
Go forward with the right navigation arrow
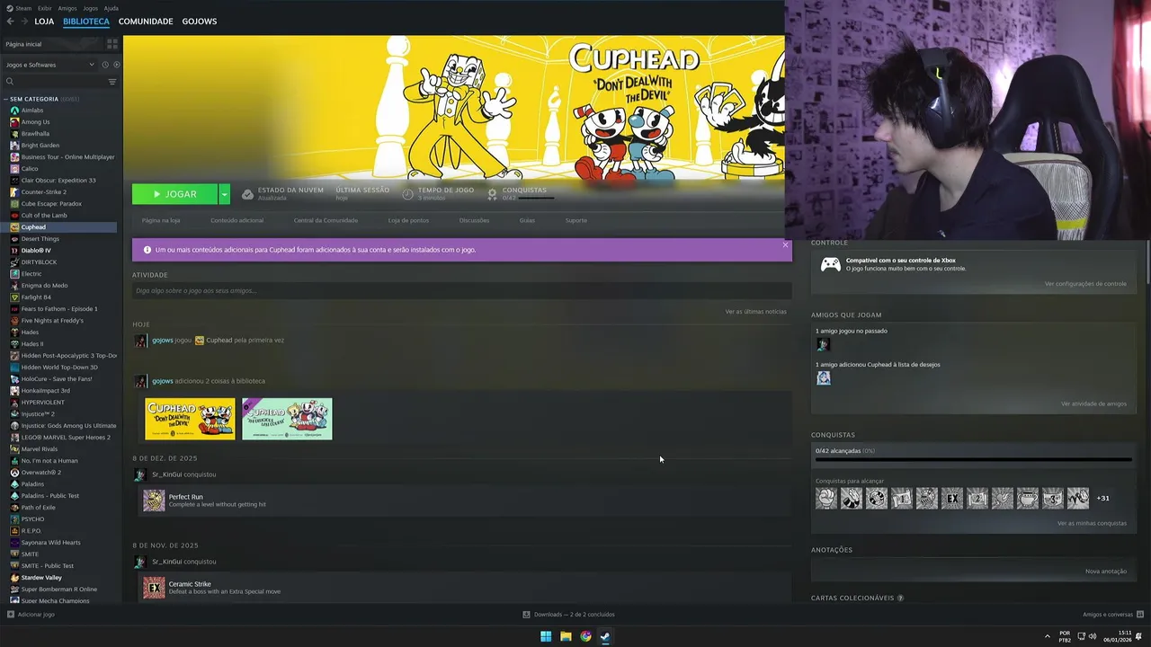click(23, 21)
